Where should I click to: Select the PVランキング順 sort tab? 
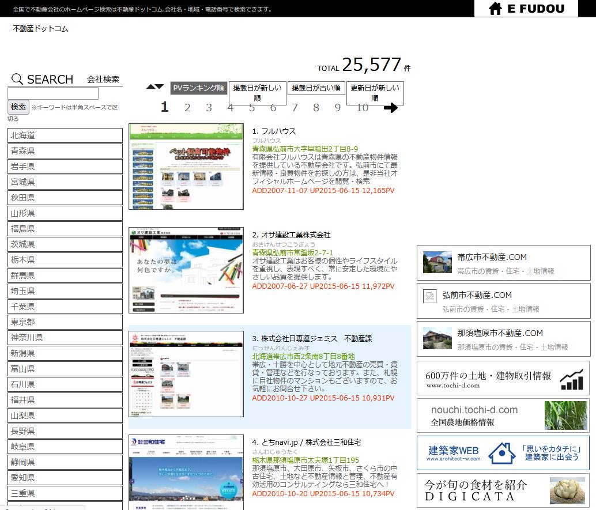(198, 88)
